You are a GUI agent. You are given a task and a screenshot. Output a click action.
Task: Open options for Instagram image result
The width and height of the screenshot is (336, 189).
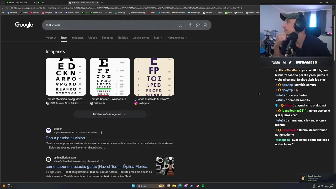pyautogui.click(x=172, y=103)
